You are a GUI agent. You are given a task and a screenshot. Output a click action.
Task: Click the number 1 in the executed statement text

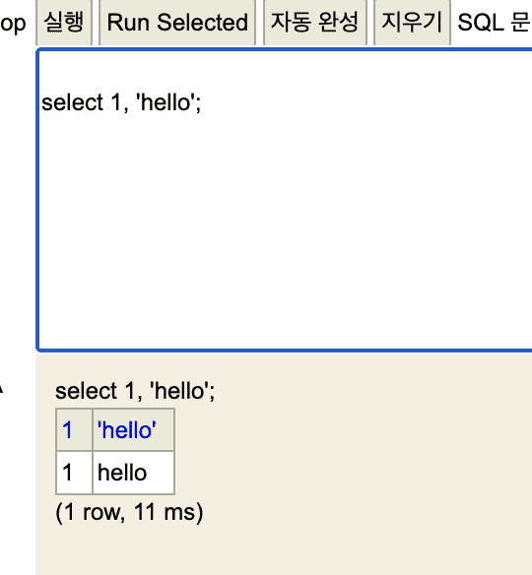click(x=130, y=391)
